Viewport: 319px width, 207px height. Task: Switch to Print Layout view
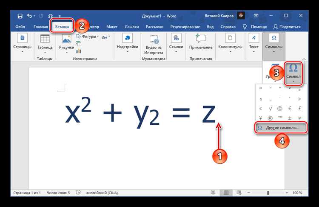coord(226,193)
